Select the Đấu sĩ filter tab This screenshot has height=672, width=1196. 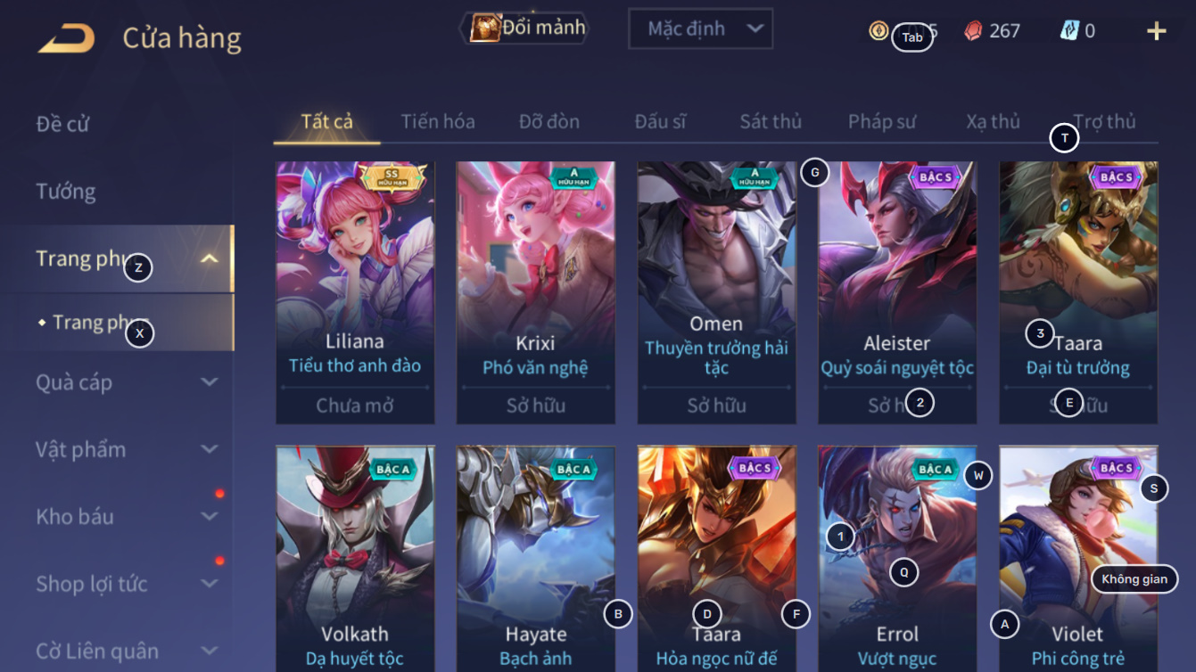point(660,121)
